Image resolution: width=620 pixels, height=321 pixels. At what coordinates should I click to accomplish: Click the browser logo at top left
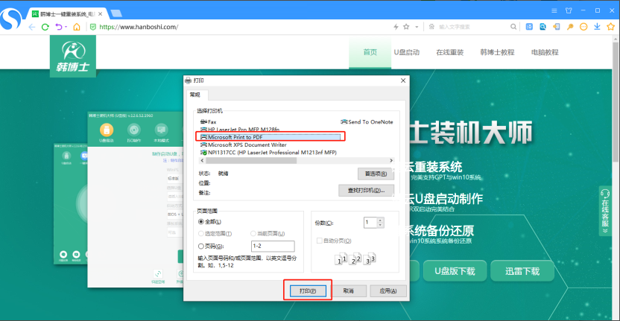point(11,18)
